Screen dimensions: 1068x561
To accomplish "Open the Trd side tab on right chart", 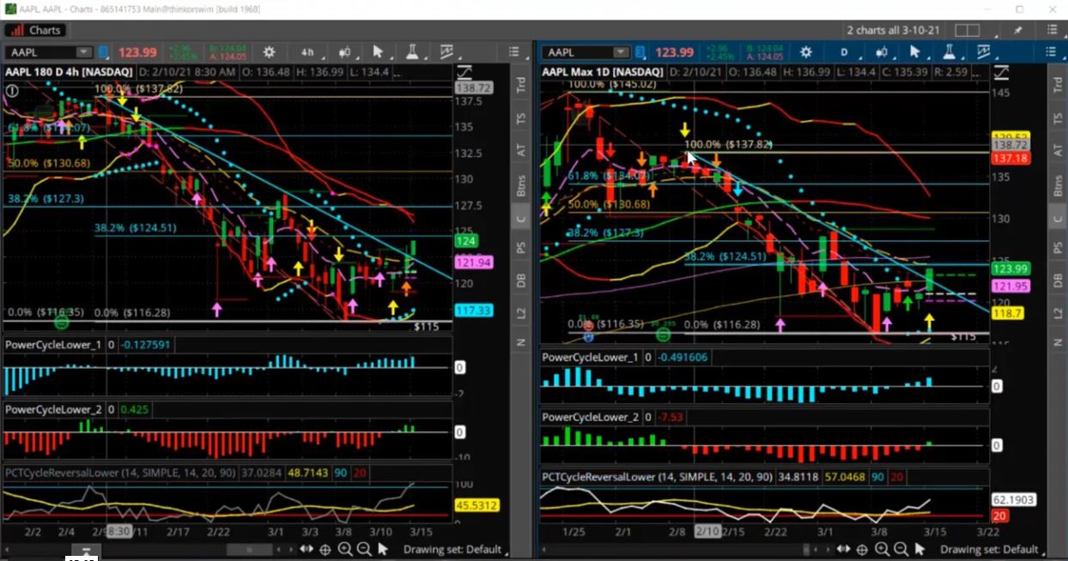I will (1058, 85).
